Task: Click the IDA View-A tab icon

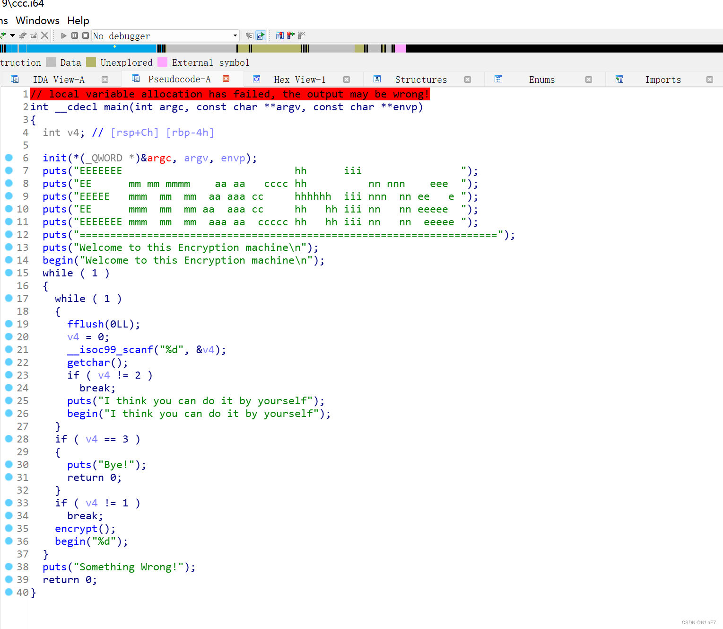Action: click(x=15, y=79)
